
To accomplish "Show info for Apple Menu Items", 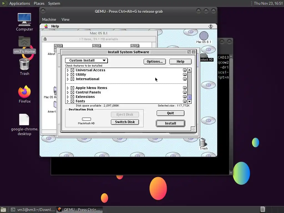I will click(x=184, y=88).
